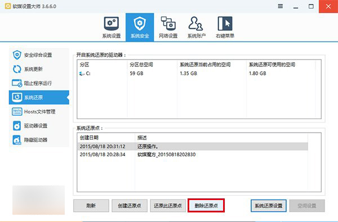Click the 创建还原点 button
The width and height of the screenshot is (338, 222).
click(130, 206)
